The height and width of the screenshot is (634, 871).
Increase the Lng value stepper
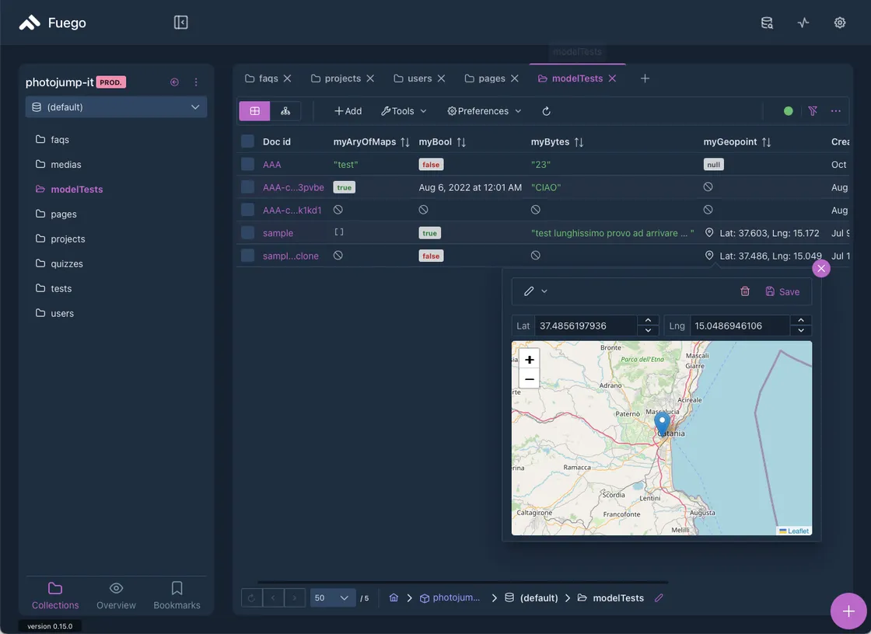[800, 320]
